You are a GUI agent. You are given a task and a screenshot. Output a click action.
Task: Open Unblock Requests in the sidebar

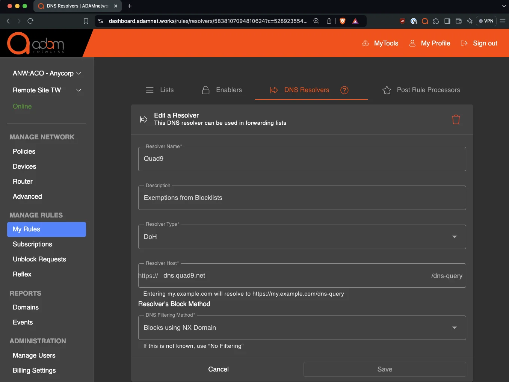pyautogui.click(x=39, y=259)
